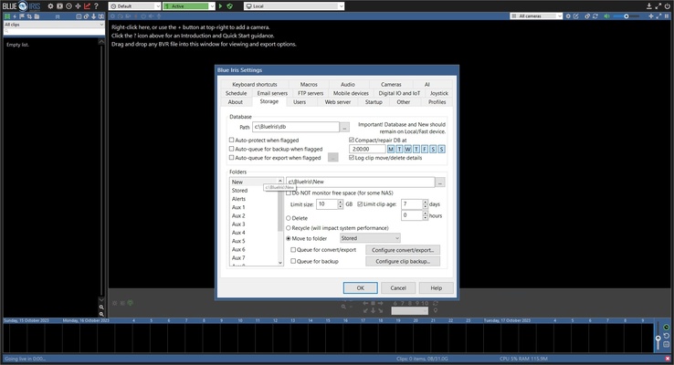Uncheck Log clip move/delete details

click(352, 158)
